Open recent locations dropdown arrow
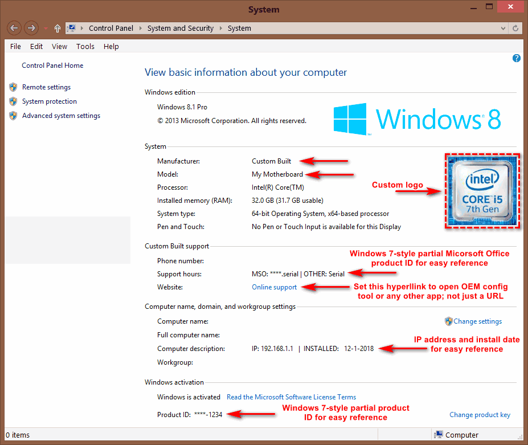The width and height of the screenshot is (528, 445). (46, 28)
